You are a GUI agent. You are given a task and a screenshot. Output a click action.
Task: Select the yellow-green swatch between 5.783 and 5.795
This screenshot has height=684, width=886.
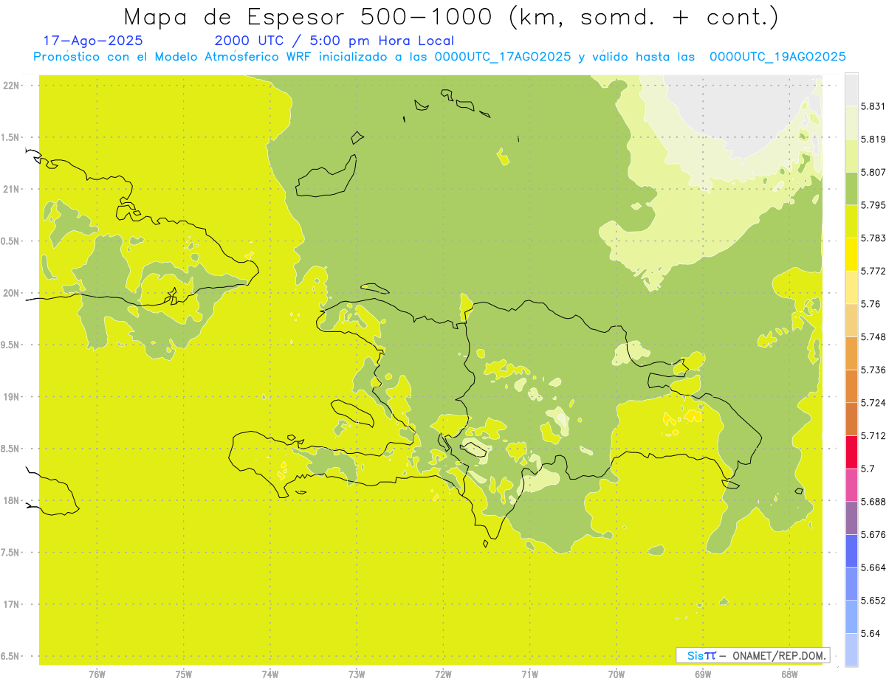coord(851,221)
